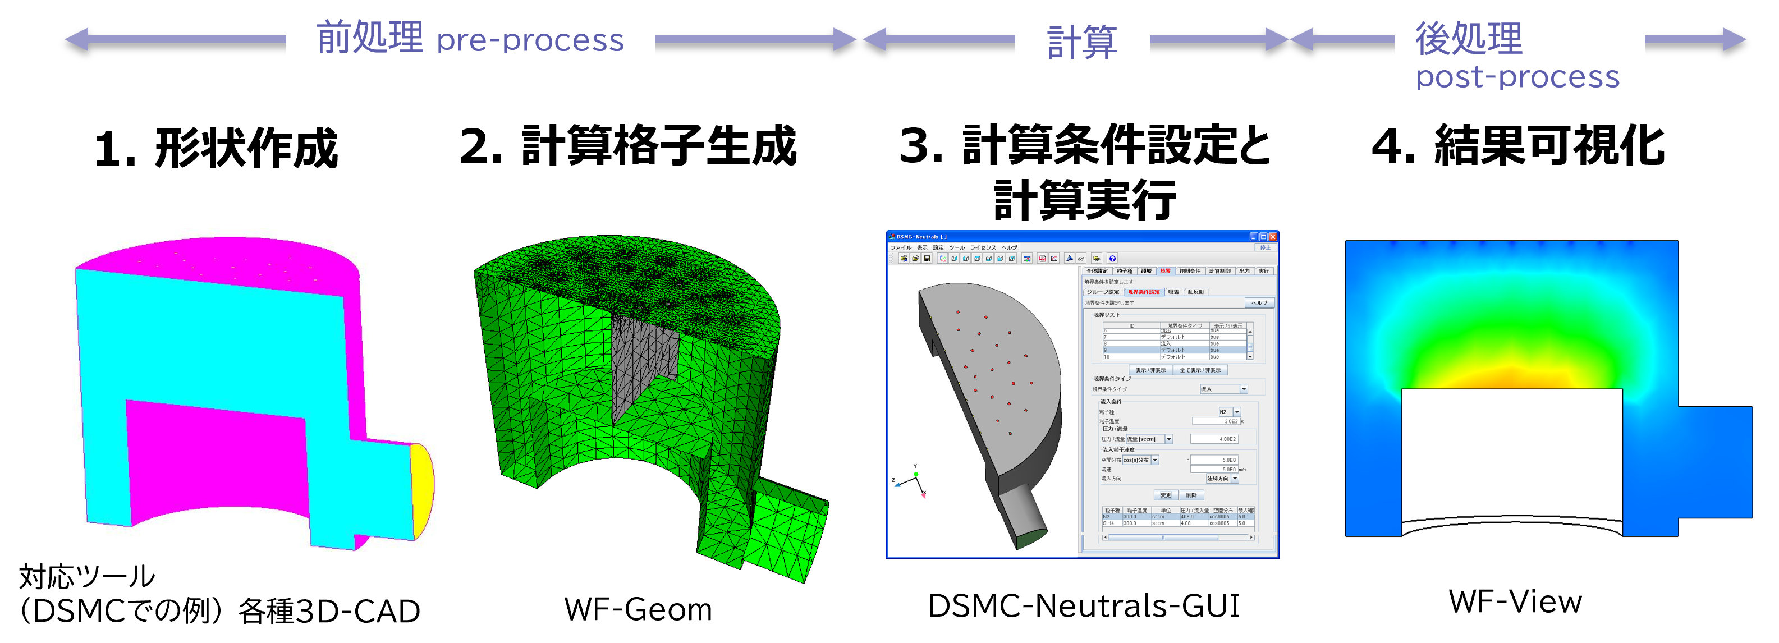The height and width of the screenshot is (643, 1779).
Task: Click the DSMC-Neutrals window maximize button
Action: 1263,237
